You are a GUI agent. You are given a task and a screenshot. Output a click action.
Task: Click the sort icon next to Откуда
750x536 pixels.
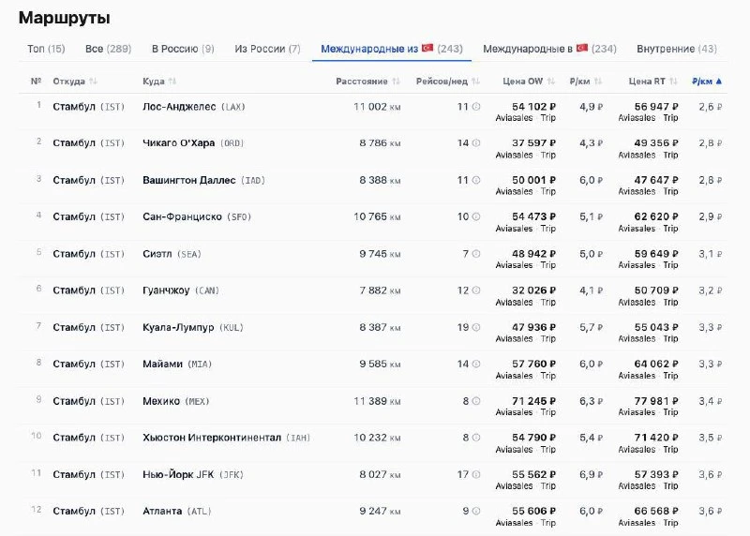click(x=93, y=82)
